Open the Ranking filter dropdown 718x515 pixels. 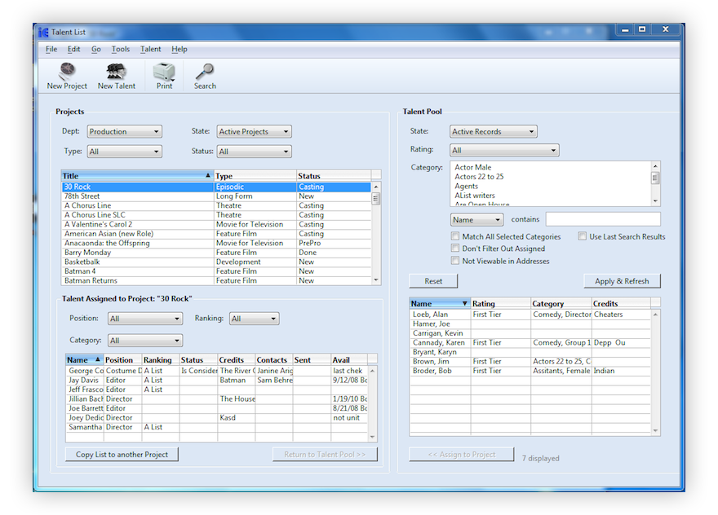(x=254, y=319)
